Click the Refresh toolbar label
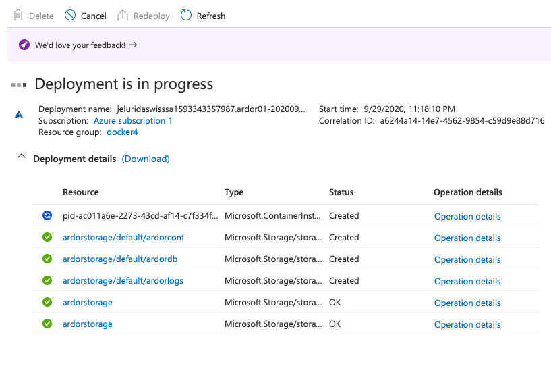Screen dimensions: 551x387 tap(211, 16)
